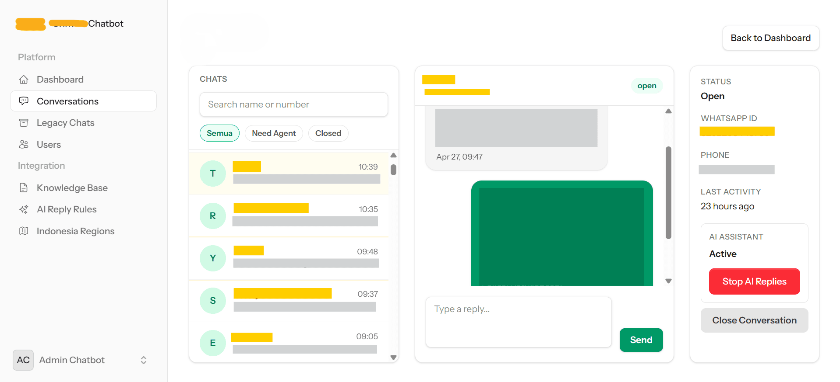Open the chat with R avatar at 10:35
Screen dimensions: 840x382
[x=289, y=216]
